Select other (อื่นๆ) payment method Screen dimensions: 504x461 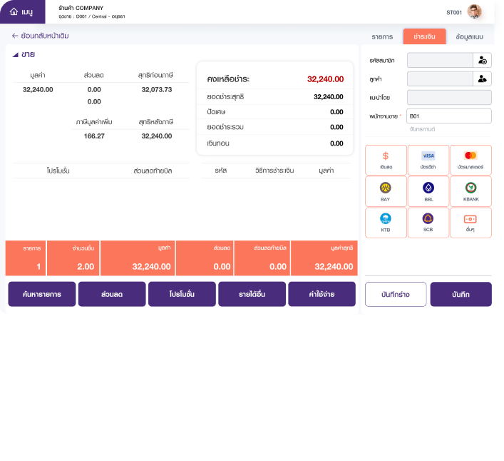click(x=470, y=222)
